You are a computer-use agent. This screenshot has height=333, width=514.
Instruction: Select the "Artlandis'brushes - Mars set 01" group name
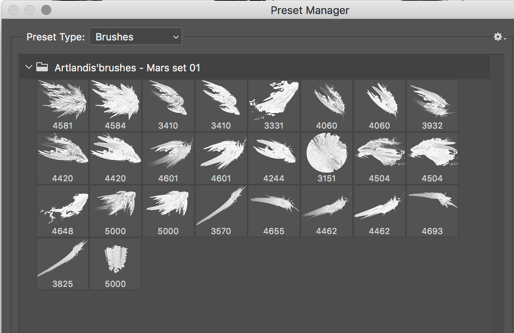tap(127, 68)
